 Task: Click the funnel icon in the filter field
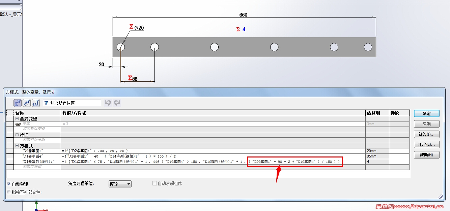tap(46, 103)
